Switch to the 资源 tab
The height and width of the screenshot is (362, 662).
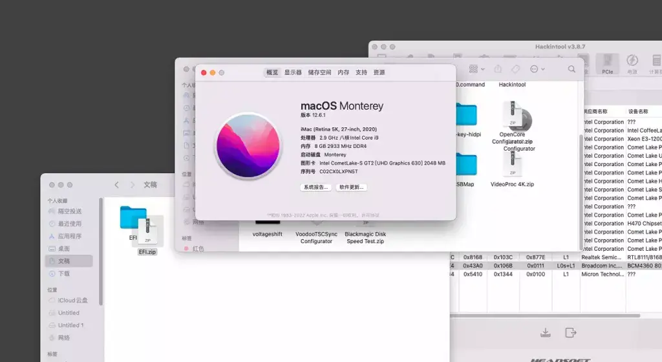[x=379, y=72]
